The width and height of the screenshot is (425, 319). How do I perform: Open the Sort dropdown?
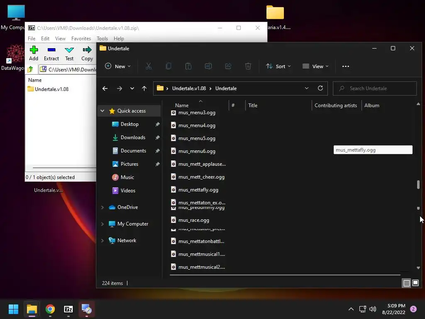[278, 66]
